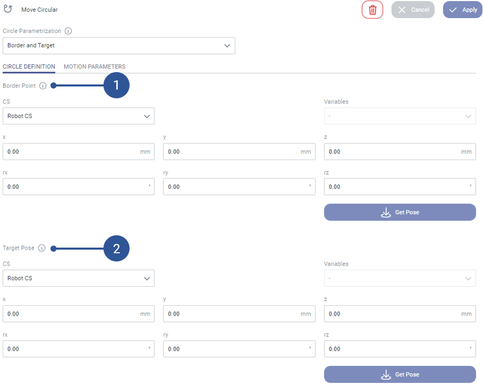Focus the Border Point rx field
The height and width of the screenshot is (384, 484).
click(x=78, y=186)
